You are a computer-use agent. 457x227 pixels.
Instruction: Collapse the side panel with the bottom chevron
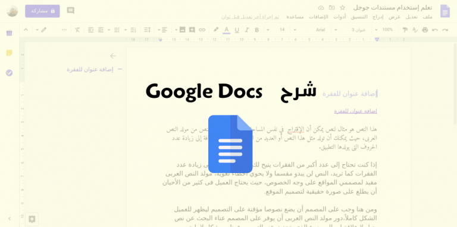click(x=10, y=219)
